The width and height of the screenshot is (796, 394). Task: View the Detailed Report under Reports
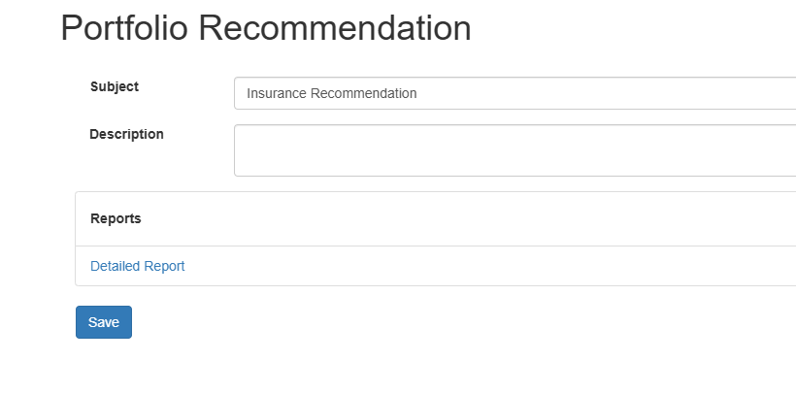[x=137, y=266]
